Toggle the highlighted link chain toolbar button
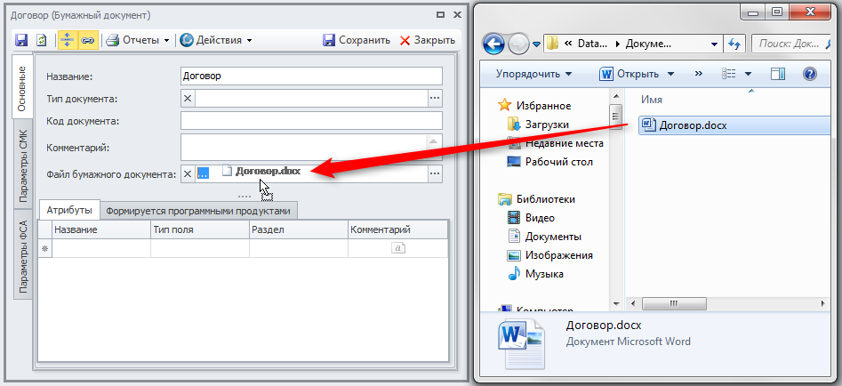This screenshot has width=842, height=386. pyautogui.click(x=88, y=40)
